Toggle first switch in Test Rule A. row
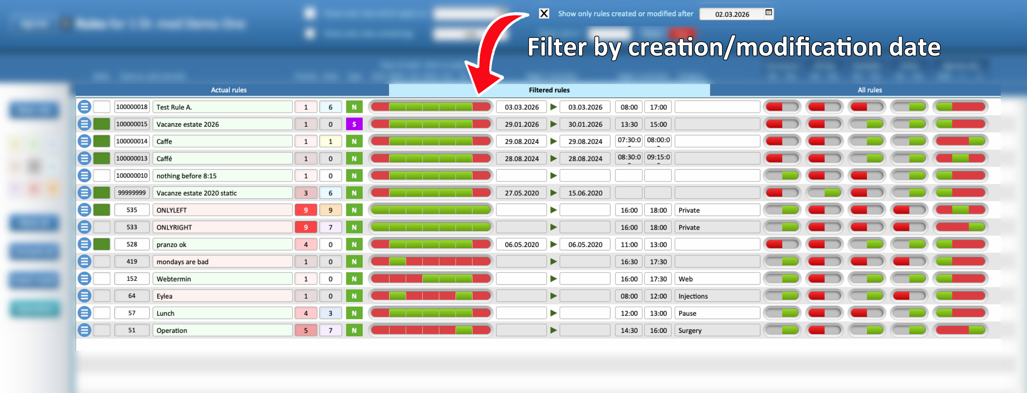 (782, 107)
